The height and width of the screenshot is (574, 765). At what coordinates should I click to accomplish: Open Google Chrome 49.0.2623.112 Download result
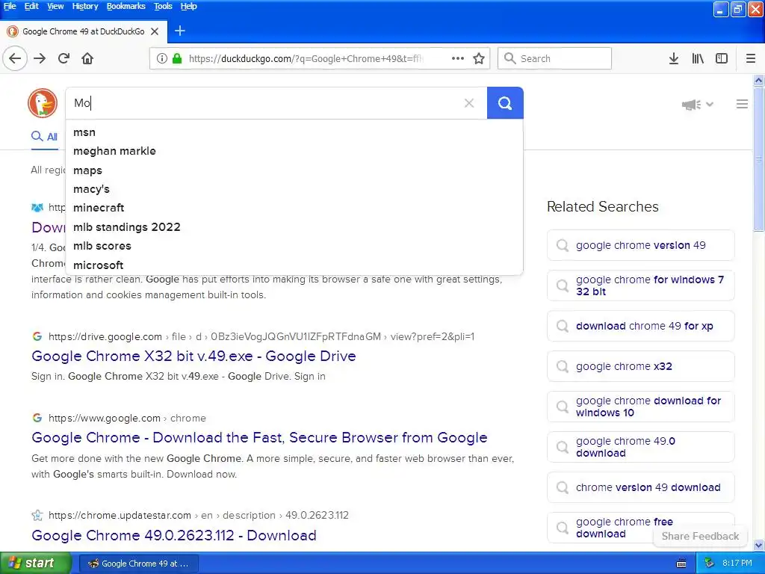coord(173,535)
